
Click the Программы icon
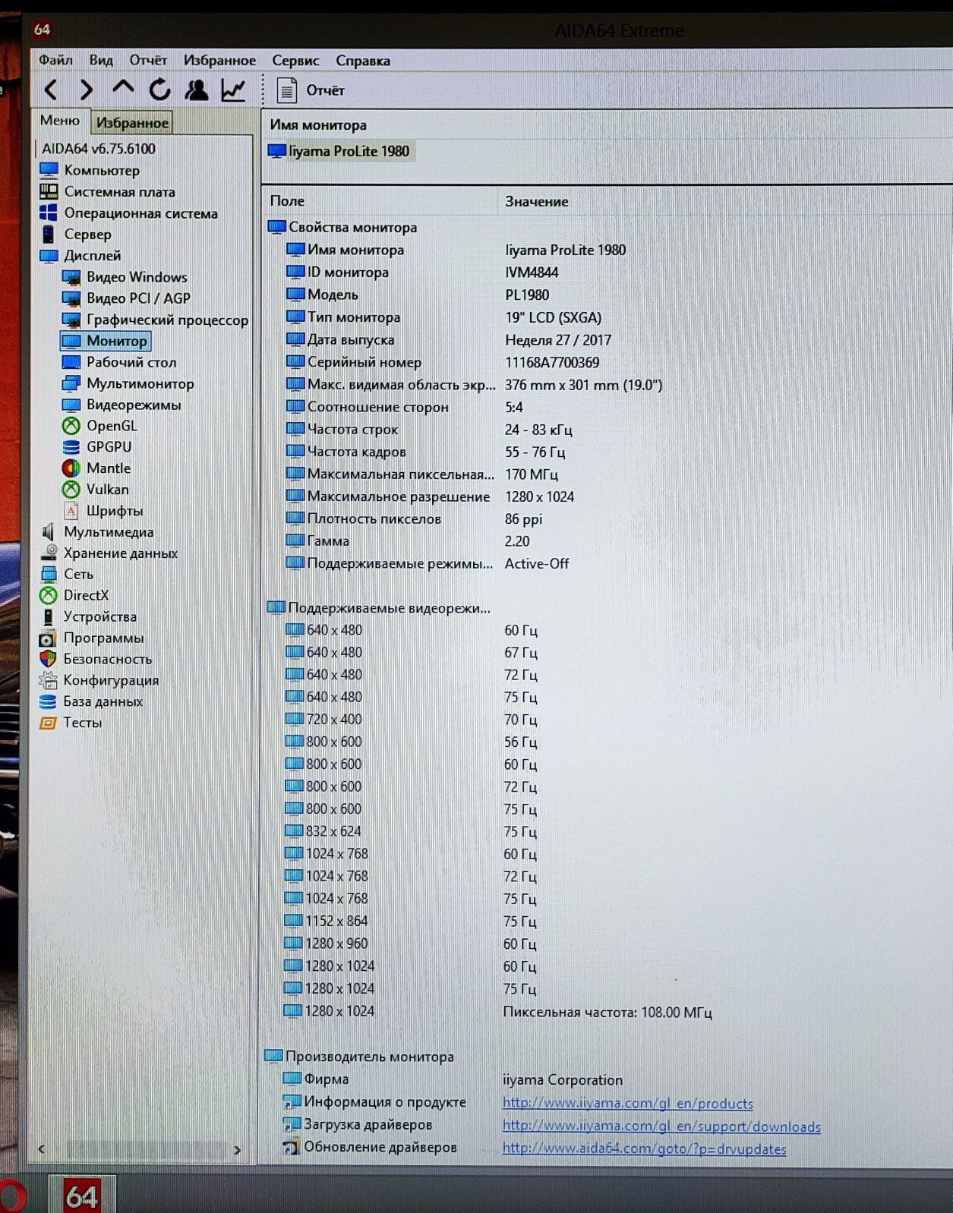(48, 638)
